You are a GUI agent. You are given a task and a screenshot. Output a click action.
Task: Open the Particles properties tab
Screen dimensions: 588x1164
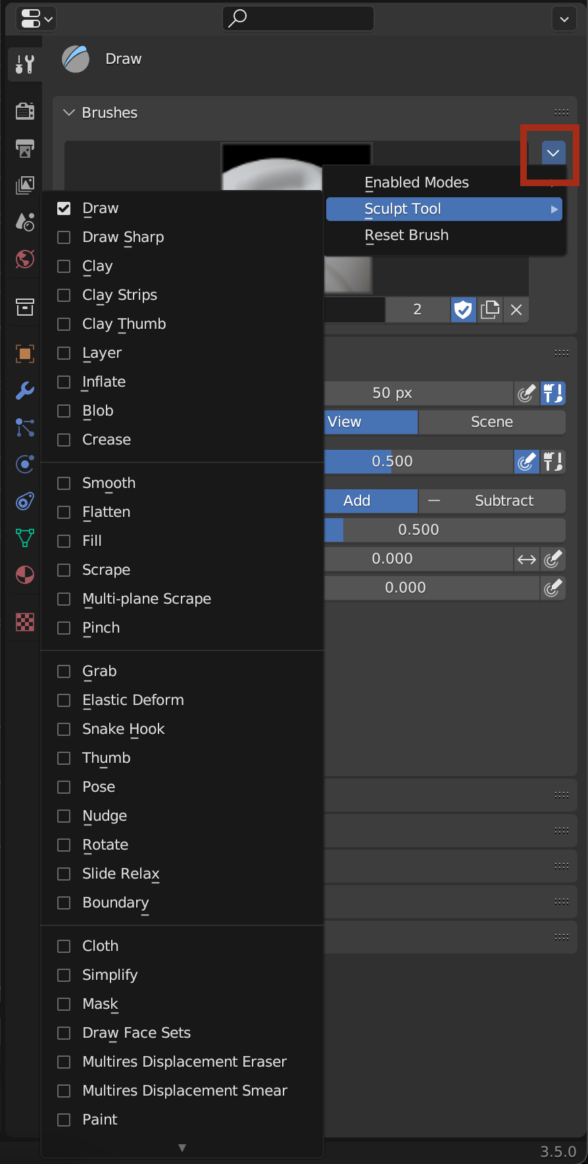click(x=25, y=427)
